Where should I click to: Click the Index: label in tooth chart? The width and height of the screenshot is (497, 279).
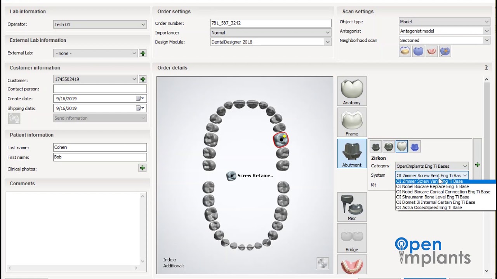point(170,260)
